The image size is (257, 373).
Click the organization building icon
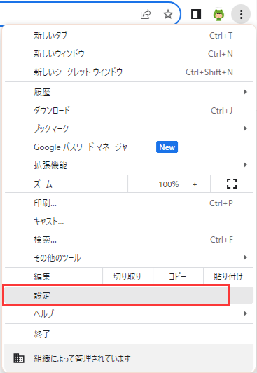18,358
